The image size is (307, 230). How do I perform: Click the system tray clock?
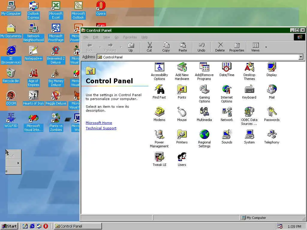[294, 226]
